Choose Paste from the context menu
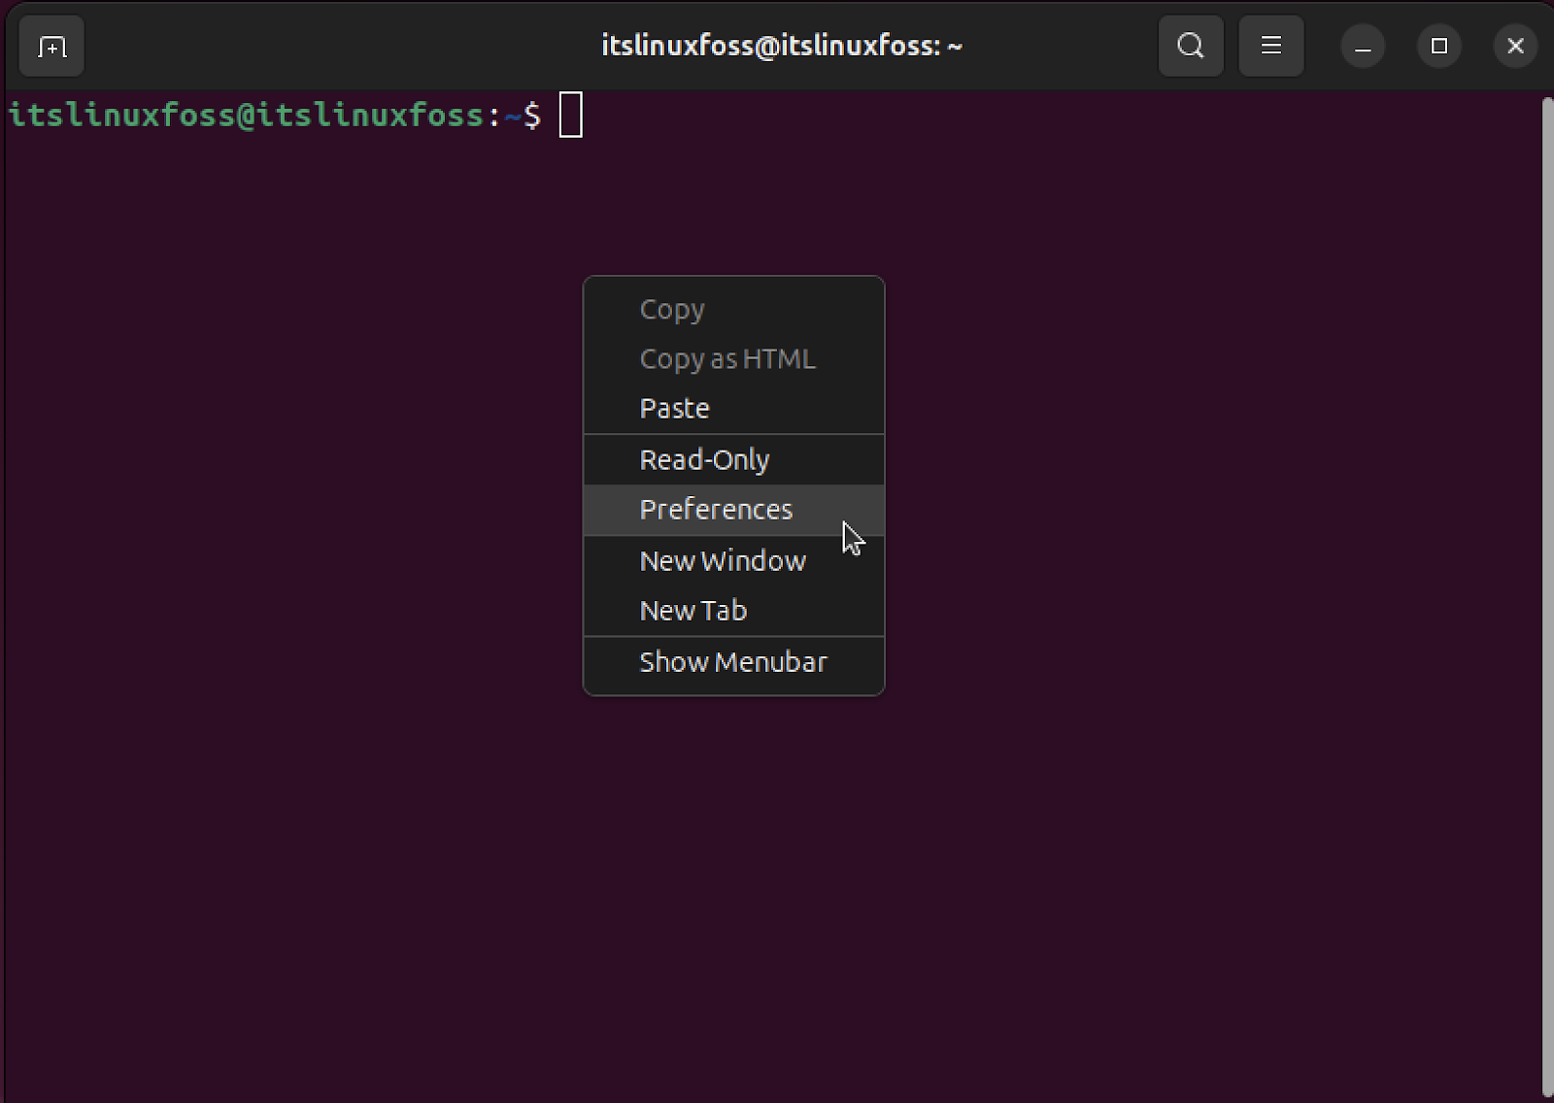 pyautogui.click(x=674, y=408)
